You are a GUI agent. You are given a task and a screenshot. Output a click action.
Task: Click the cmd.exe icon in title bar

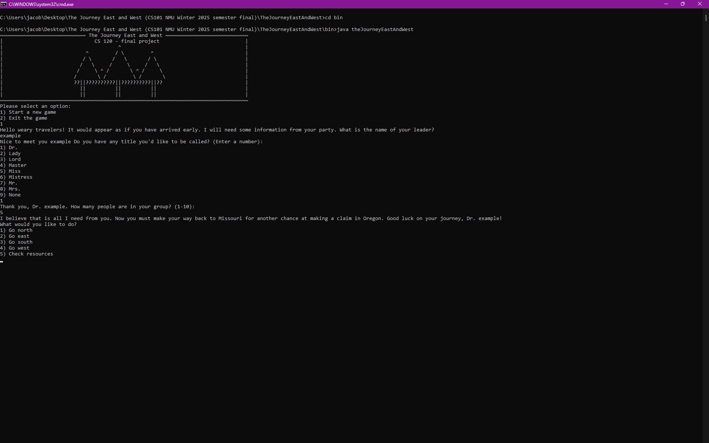tap(4, 4)
